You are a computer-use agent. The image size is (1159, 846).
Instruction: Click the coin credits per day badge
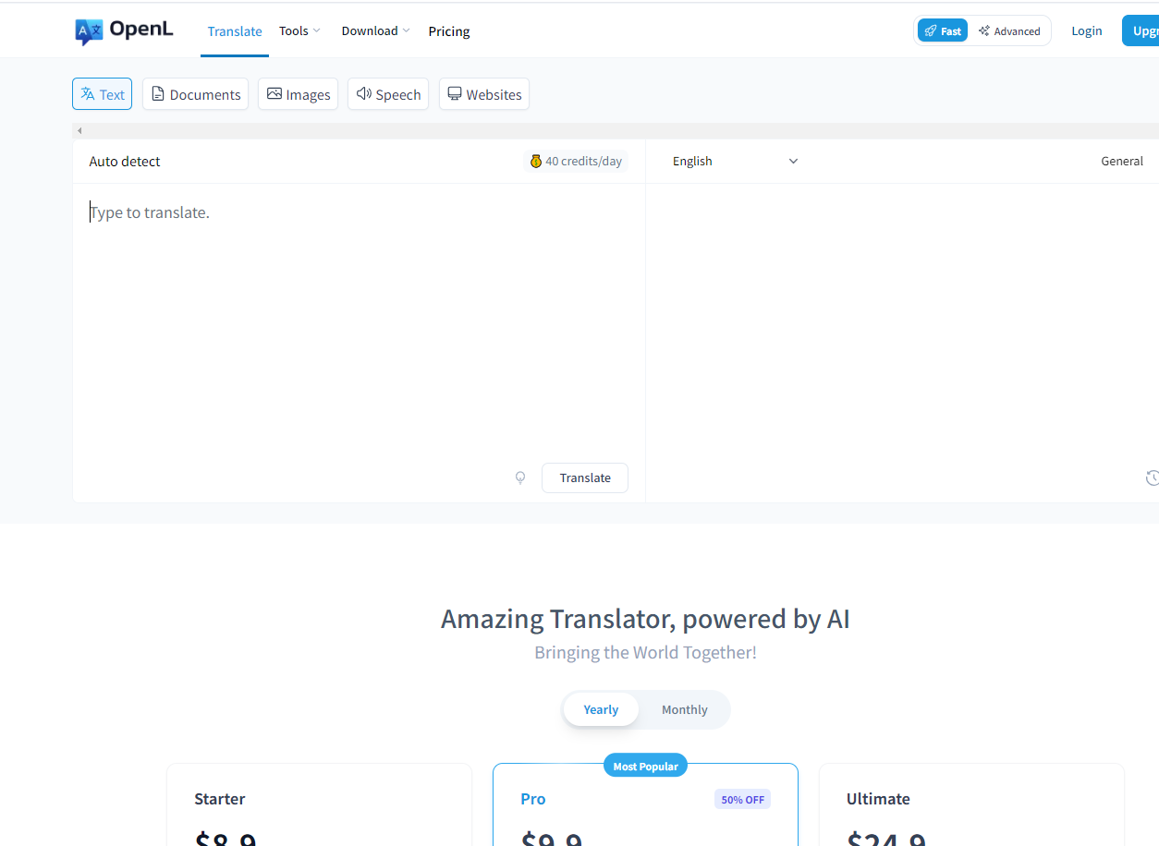(575, 162)
